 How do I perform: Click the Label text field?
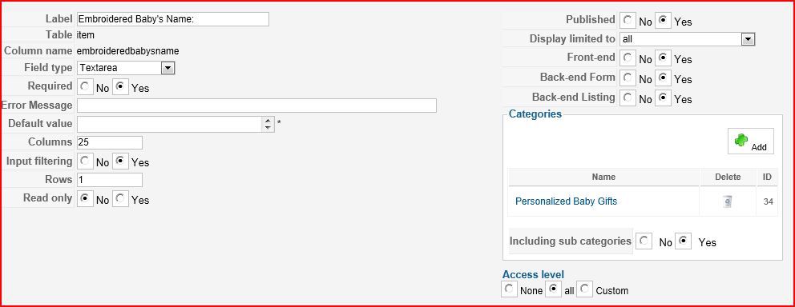point(172,19)
